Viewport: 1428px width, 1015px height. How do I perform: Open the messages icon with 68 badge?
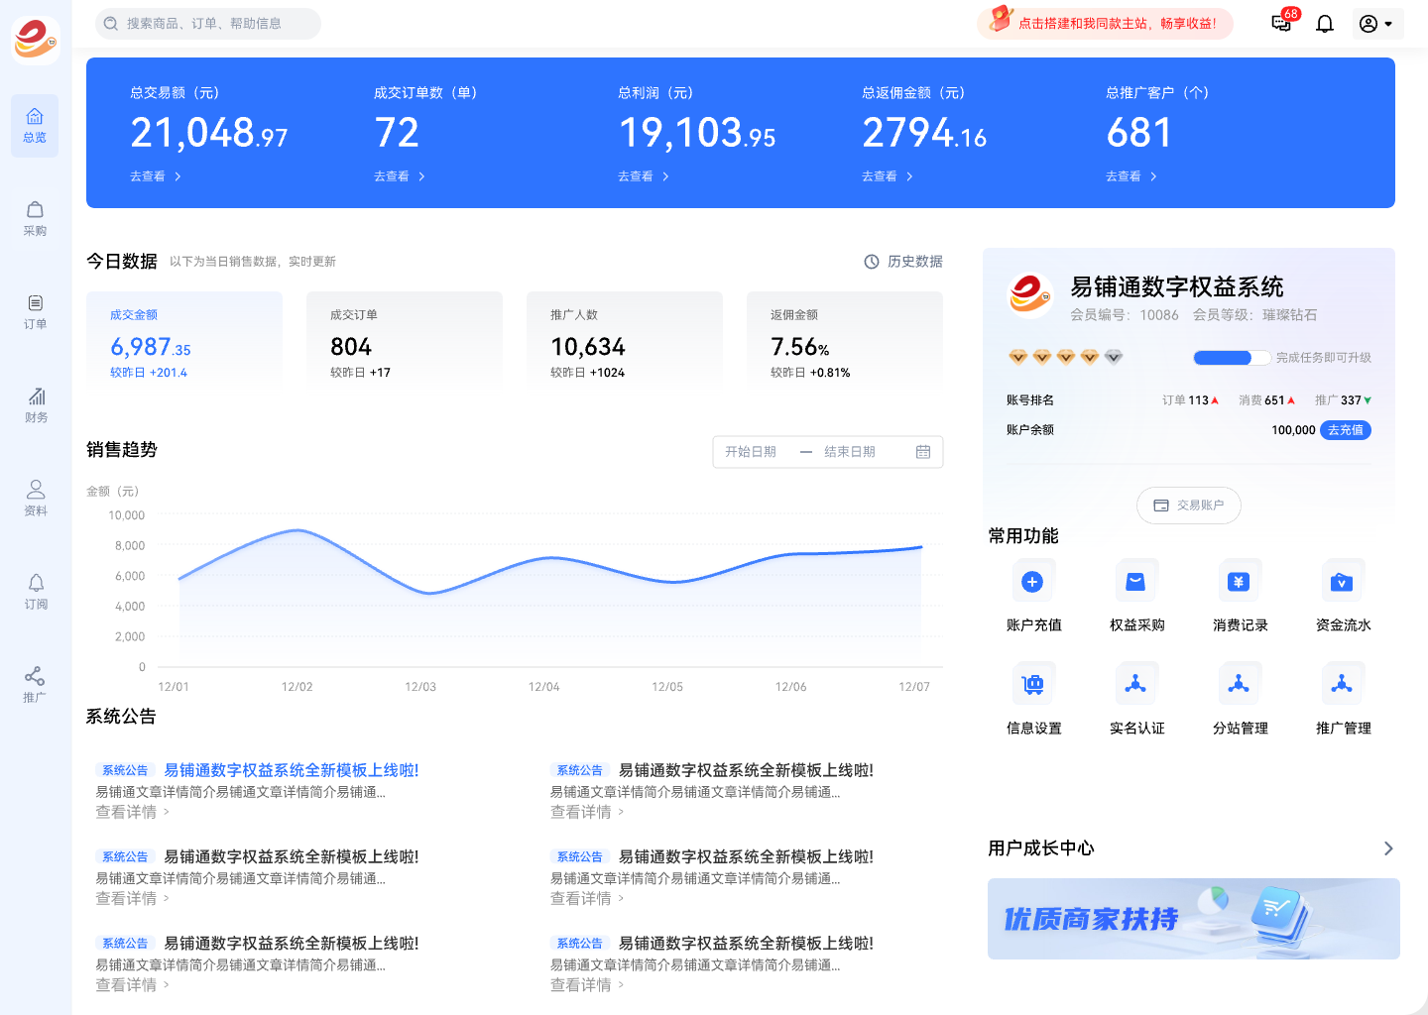tap(1281, 24)
